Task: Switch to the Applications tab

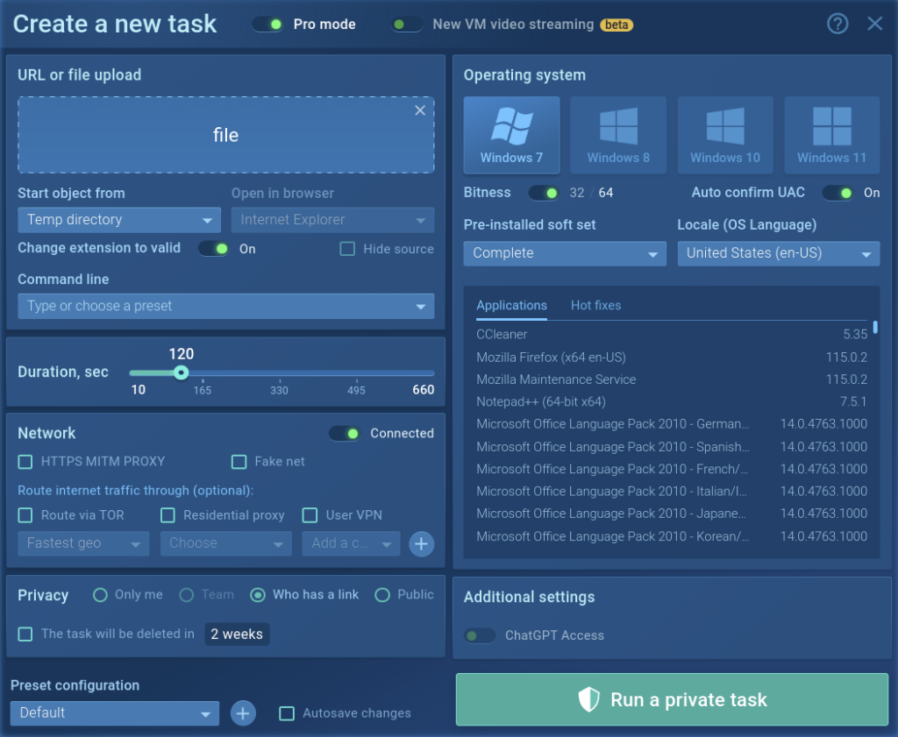Action: 511,305
